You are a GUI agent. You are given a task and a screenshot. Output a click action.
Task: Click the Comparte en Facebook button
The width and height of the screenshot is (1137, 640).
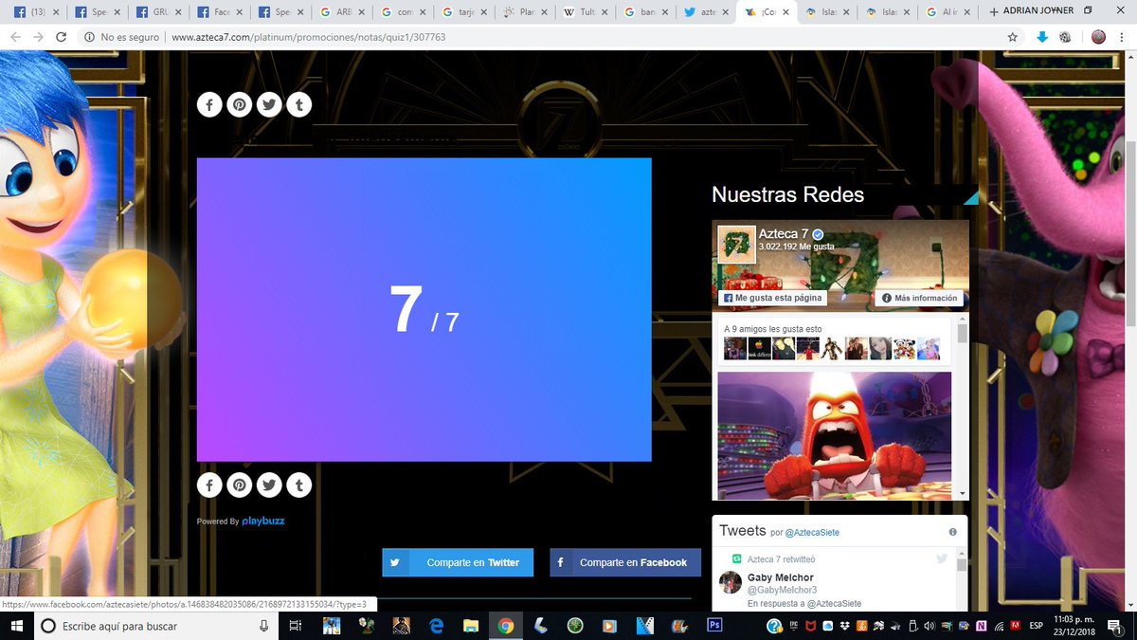(x=625, y=562)
